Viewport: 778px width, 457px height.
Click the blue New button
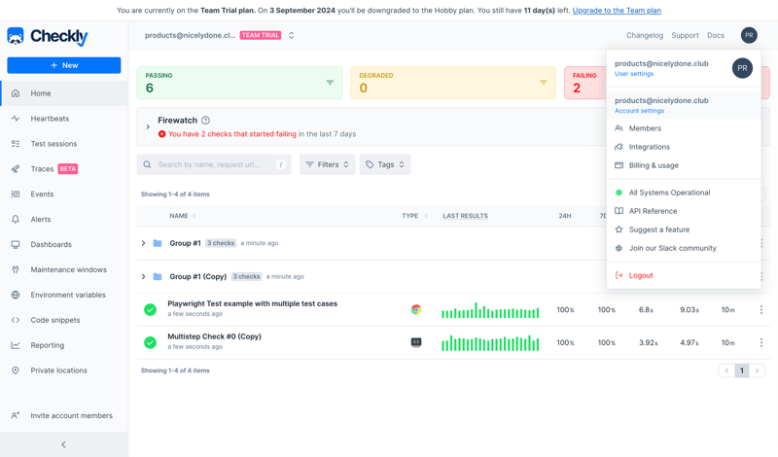(64, 65)
